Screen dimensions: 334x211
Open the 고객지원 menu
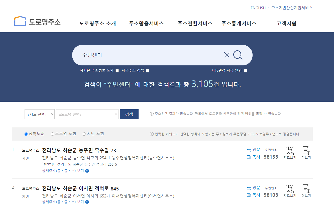pyautogui.click(x=286, y=23)
